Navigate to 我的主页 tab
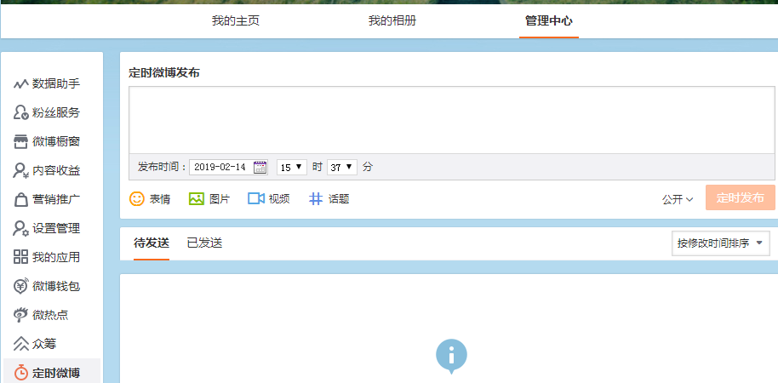 [236, 20]
